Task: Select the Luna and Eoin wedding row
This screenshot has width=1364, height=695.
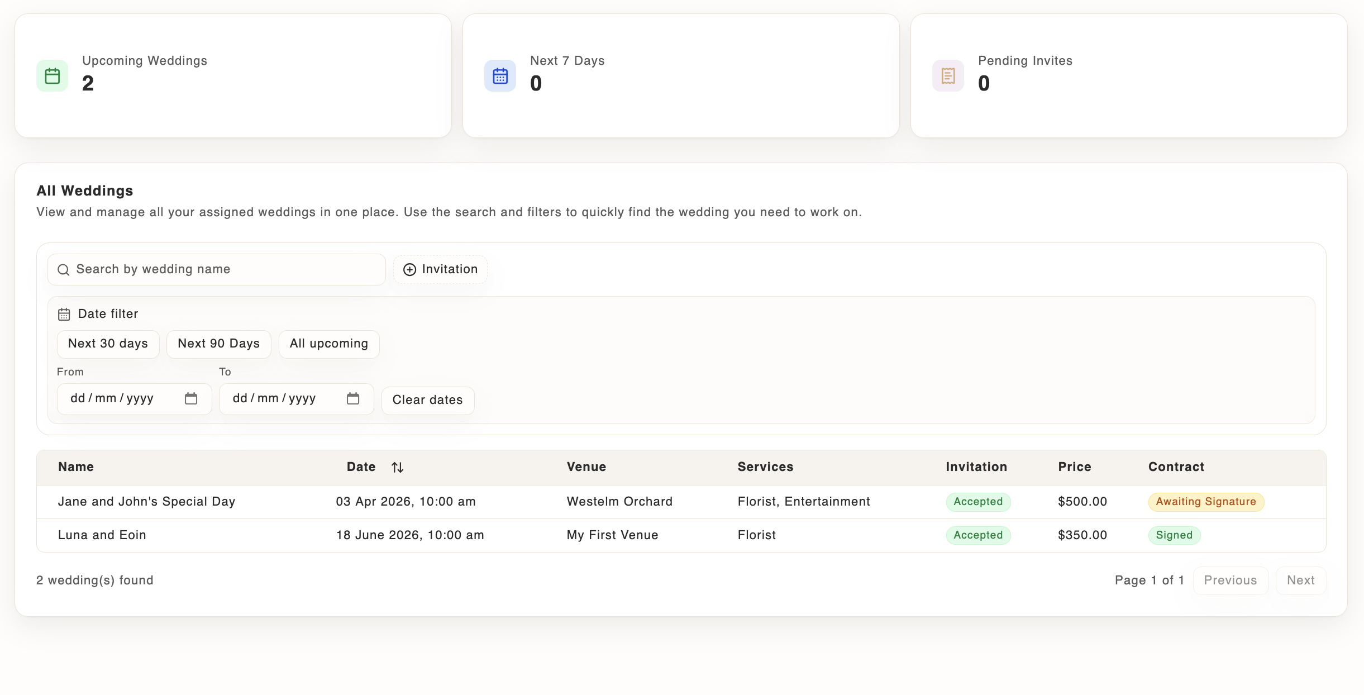Action: coord(102,535)
